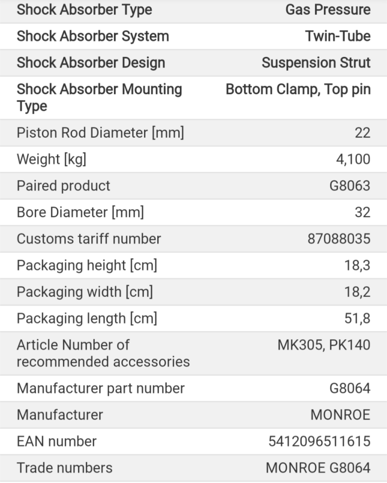Select packaging height value 18,3
This screenshot has width=387, height=483.
point(357,265)
